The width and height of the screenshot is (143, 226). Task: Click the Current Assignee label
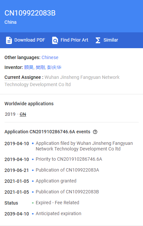[23, 77]
